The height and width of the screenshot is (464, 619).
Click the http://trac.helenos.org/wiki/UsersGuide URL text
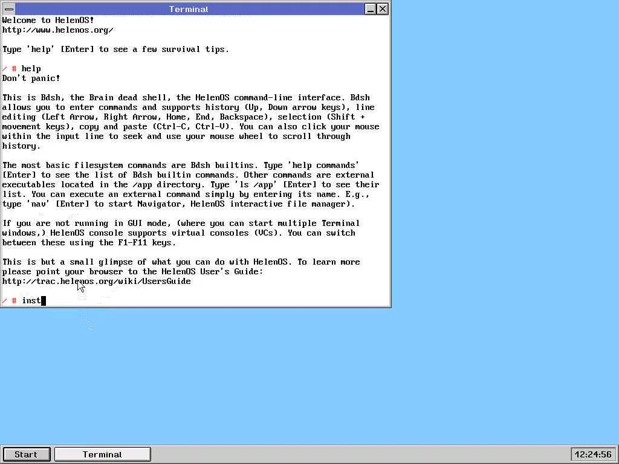(x=96, y=282)
